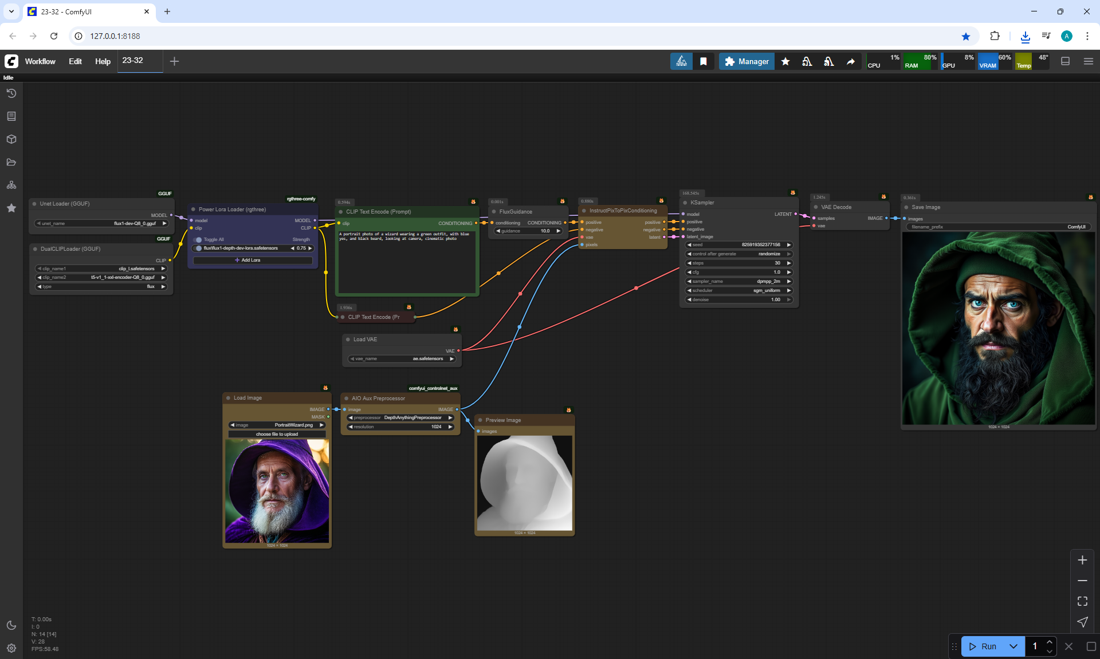This screenshot has width=1100, height=659.
Task: Click the lora strength 0.75 value
Action: tap(301, 248)
